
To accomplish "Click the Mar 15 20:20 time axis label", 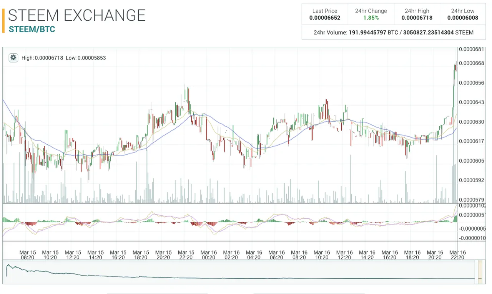I will click(163, 255).
